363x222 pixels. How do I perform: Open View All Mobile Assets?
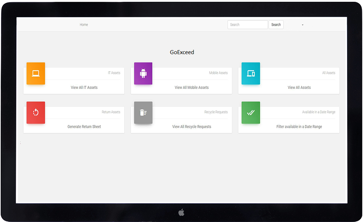(x=192, y=87)
